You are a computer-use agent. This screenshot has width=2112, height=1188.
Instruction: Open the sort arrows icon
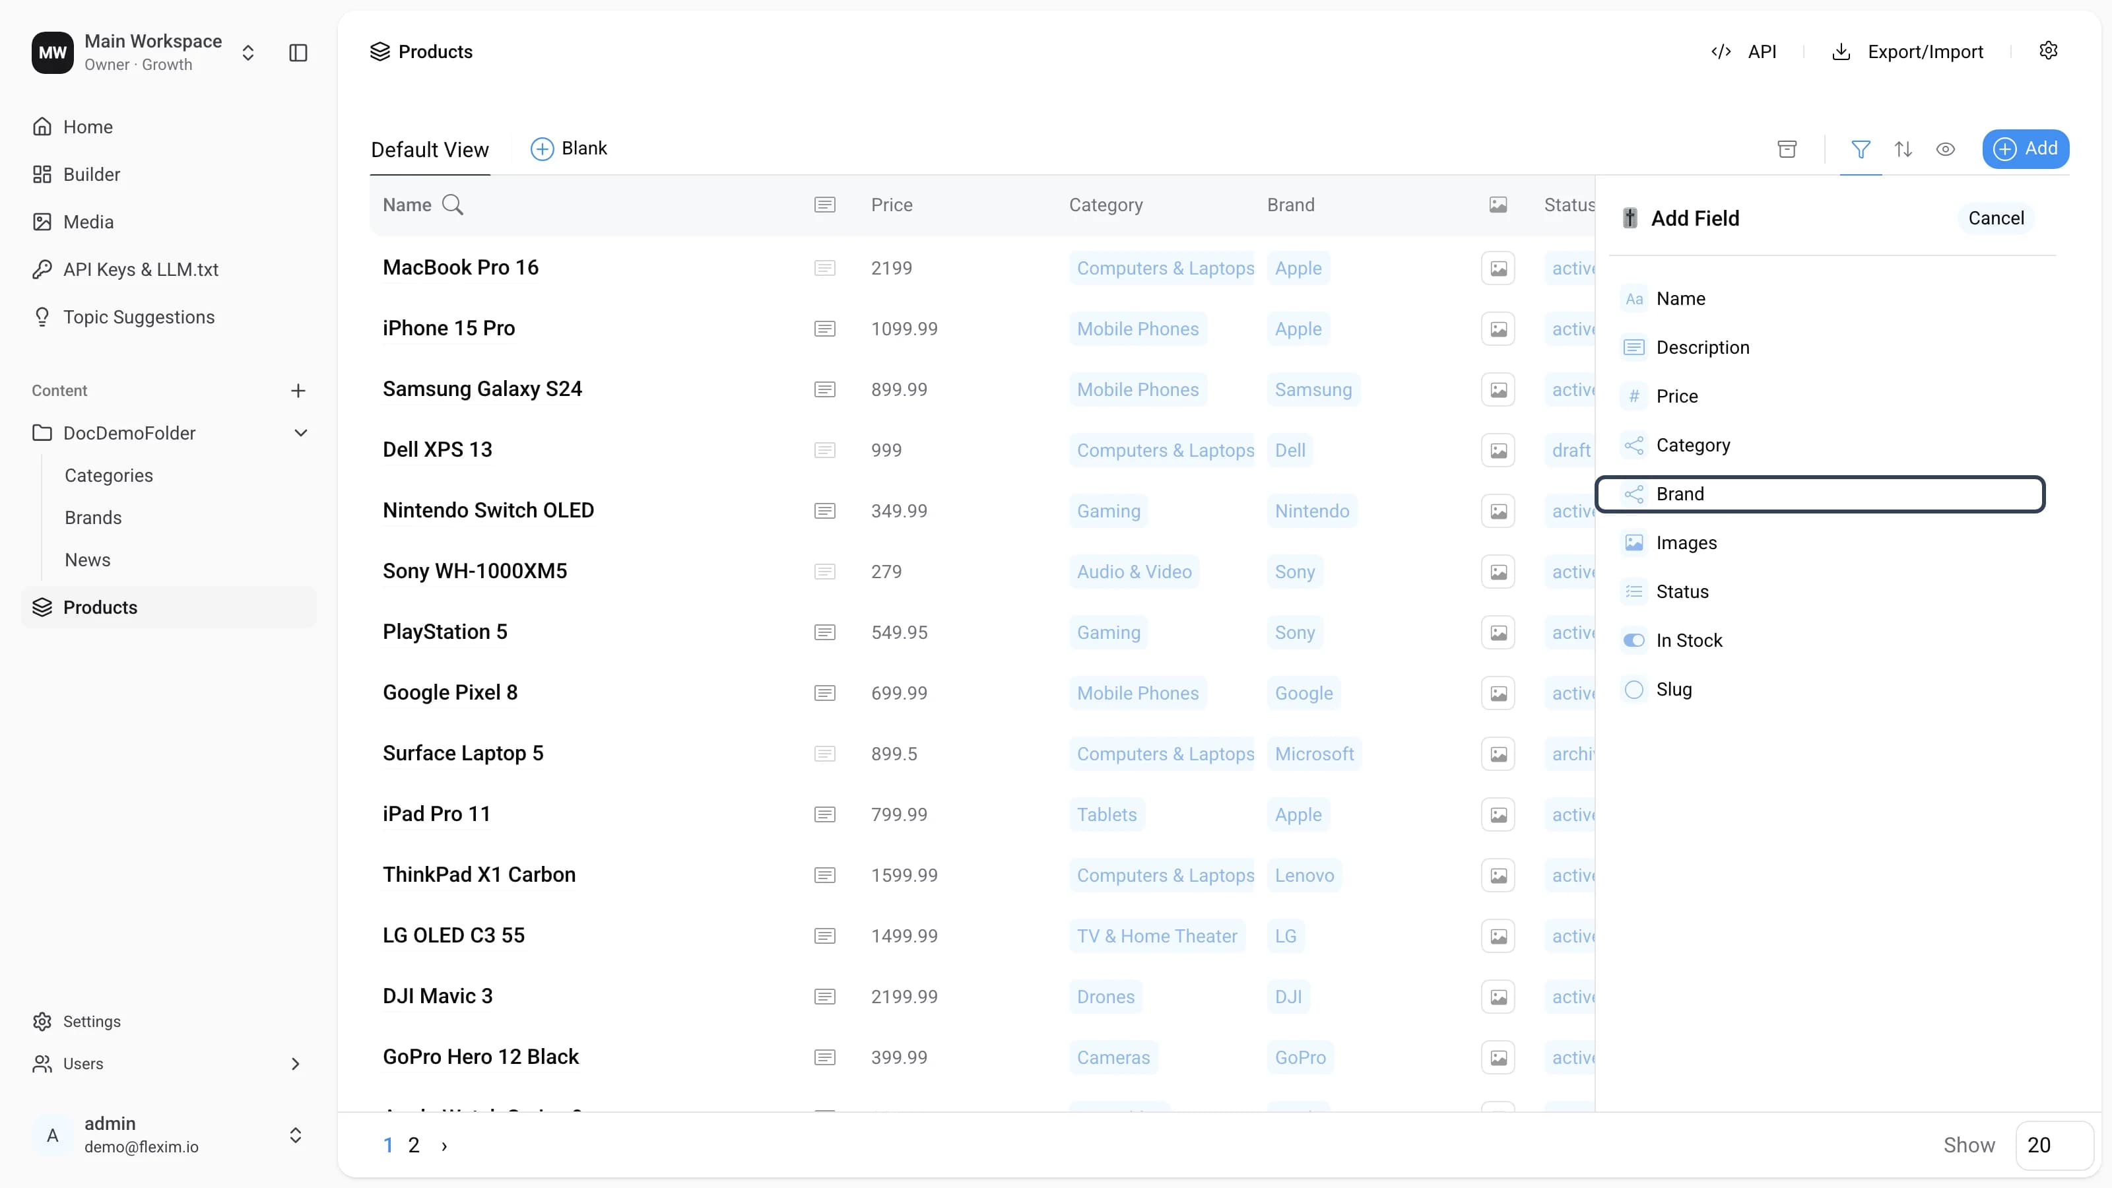[x=1903, y=149]
